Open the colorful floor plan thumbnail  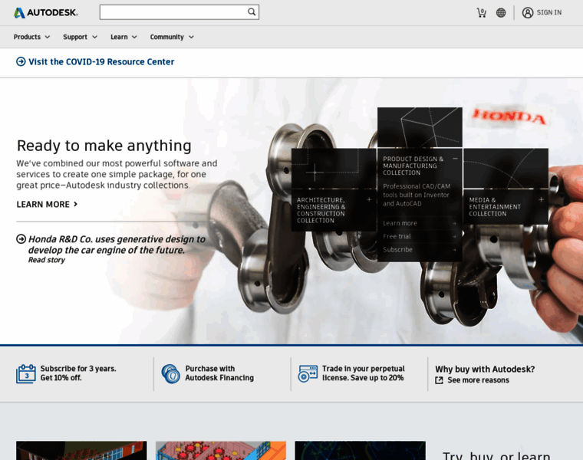[x=221, y=450]
